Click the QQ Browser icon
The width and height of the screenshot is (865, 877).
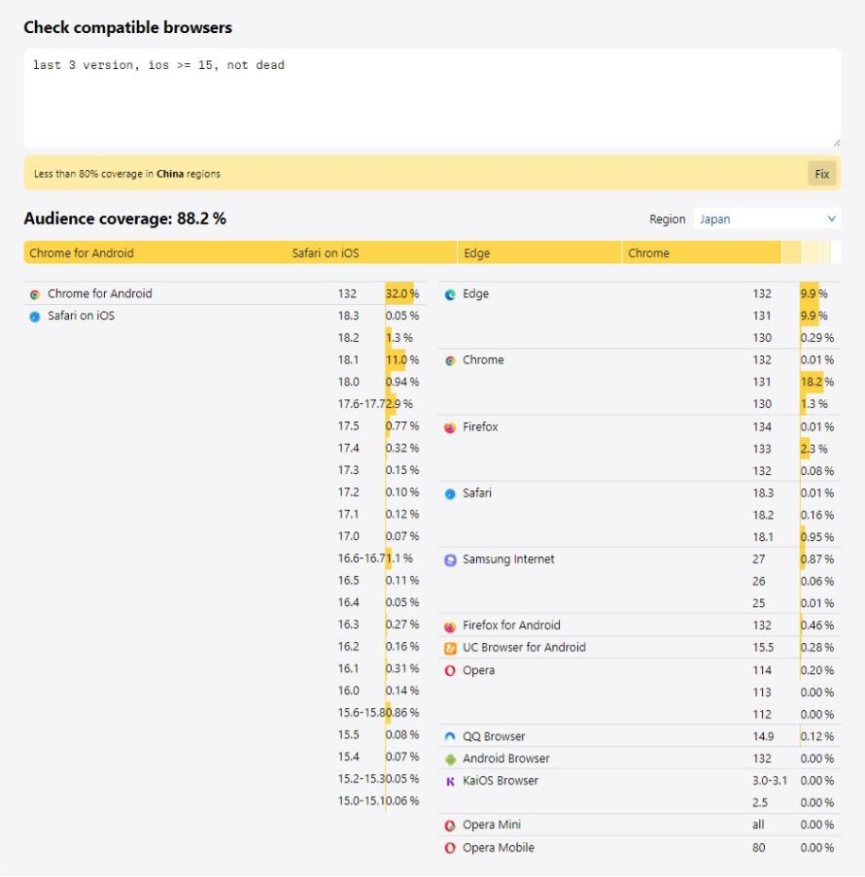coord(450,737)
